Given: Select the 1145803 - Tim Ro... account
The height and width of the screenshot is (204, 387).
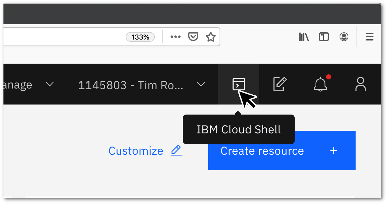Looking at the screenshot, I should (131, 85).
